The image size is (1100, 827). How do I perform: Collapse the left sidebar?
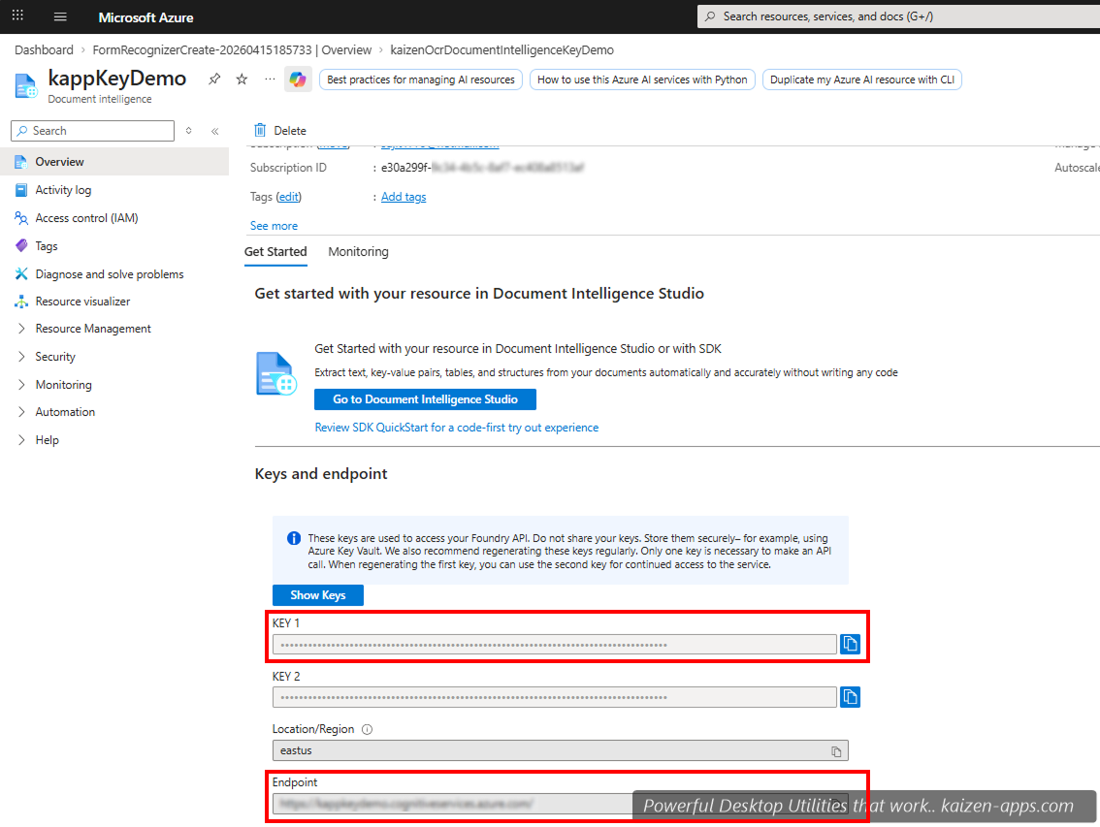(214, 130)
